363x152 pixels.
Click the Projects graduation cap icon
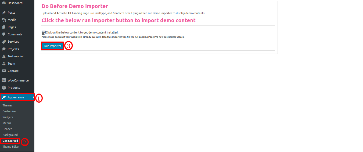click(4, 49)
